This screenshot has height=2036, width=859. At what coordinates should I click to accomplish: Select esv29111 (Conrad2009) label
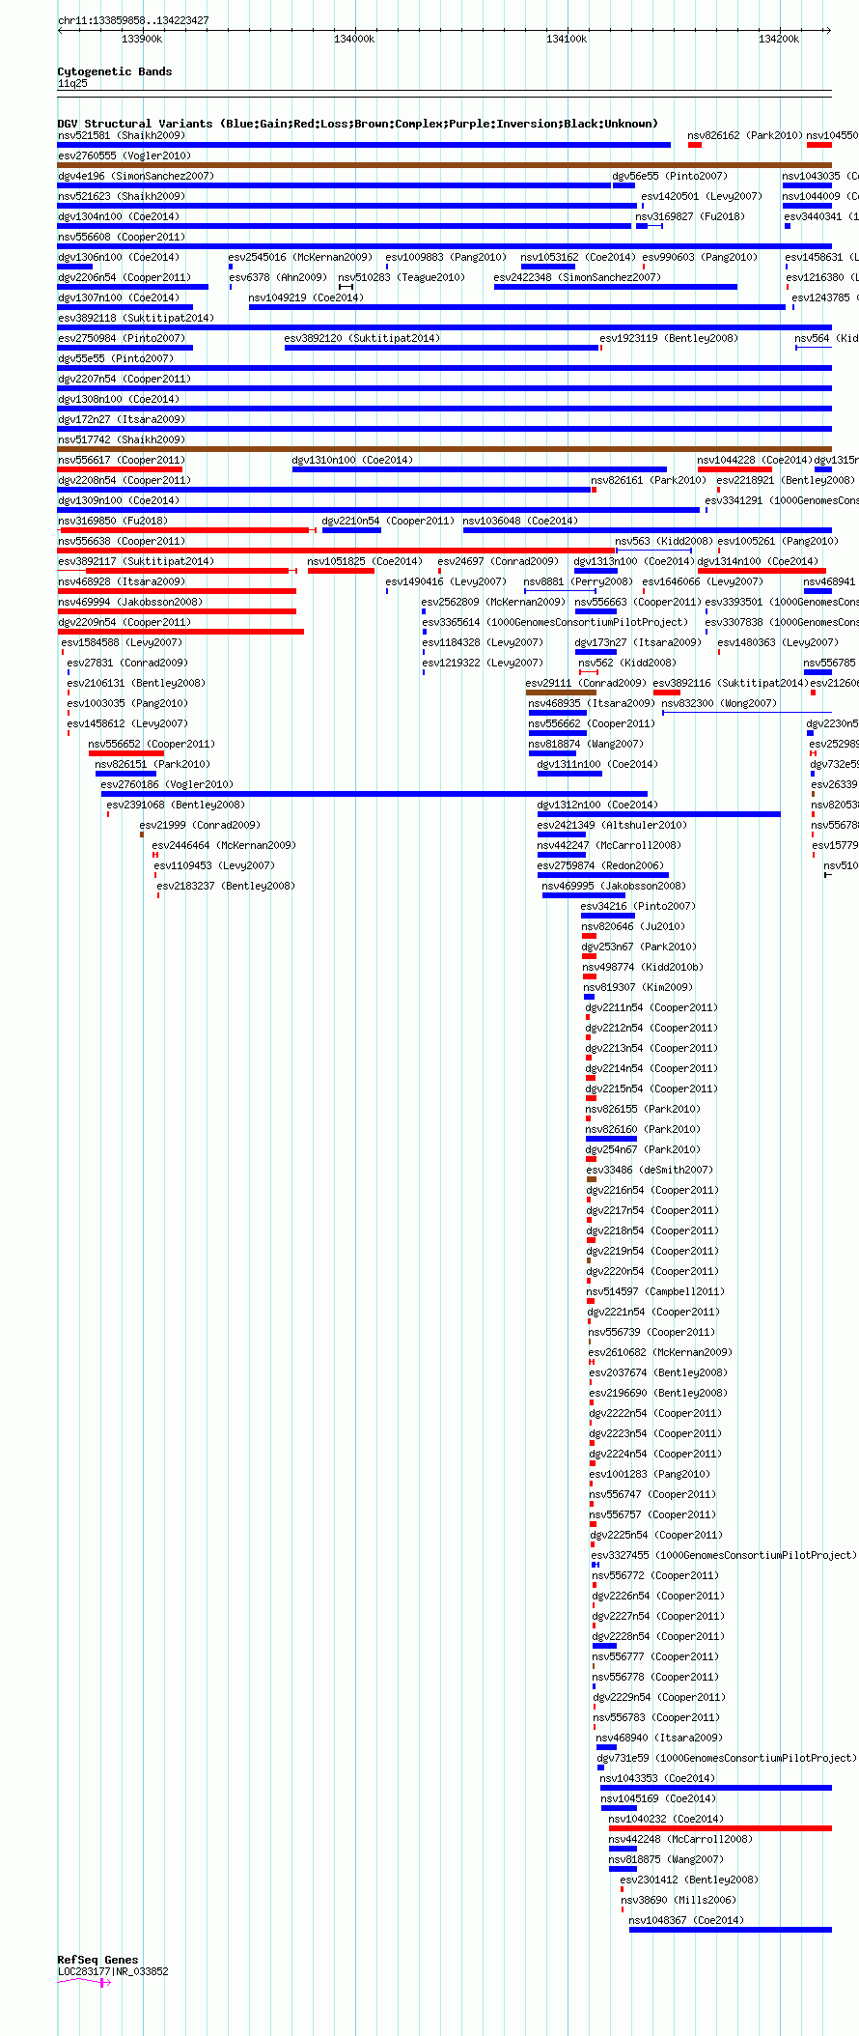pos(586,683)
